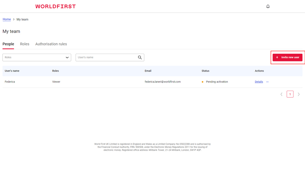Switch to the People tab
The width and height of the screenshot is (305, 182).
click(8, 44)
